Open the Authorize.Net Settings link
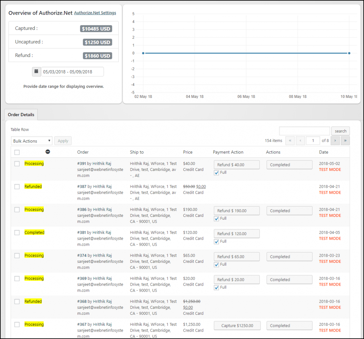This screenshot has width=364, height=339. click(x=95, y=13)
